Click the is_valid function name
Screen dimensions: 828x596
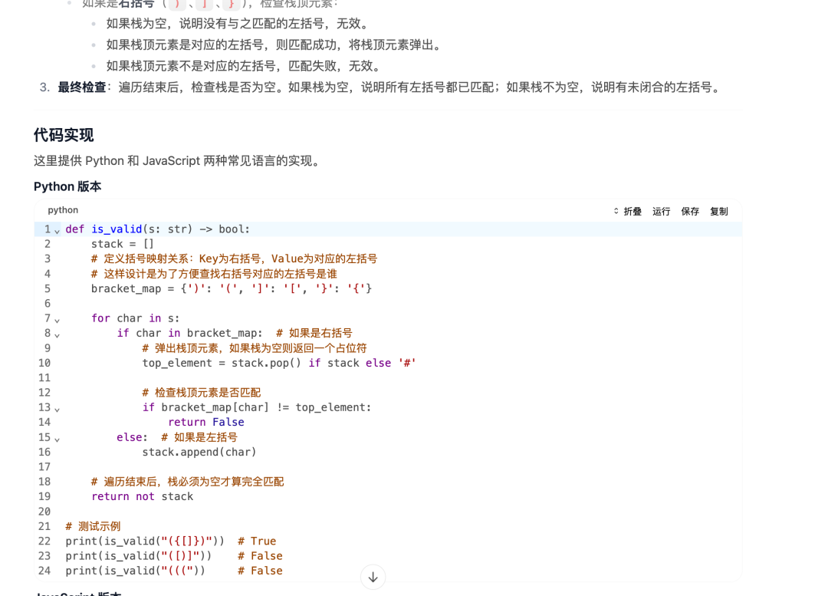(117, 229)
